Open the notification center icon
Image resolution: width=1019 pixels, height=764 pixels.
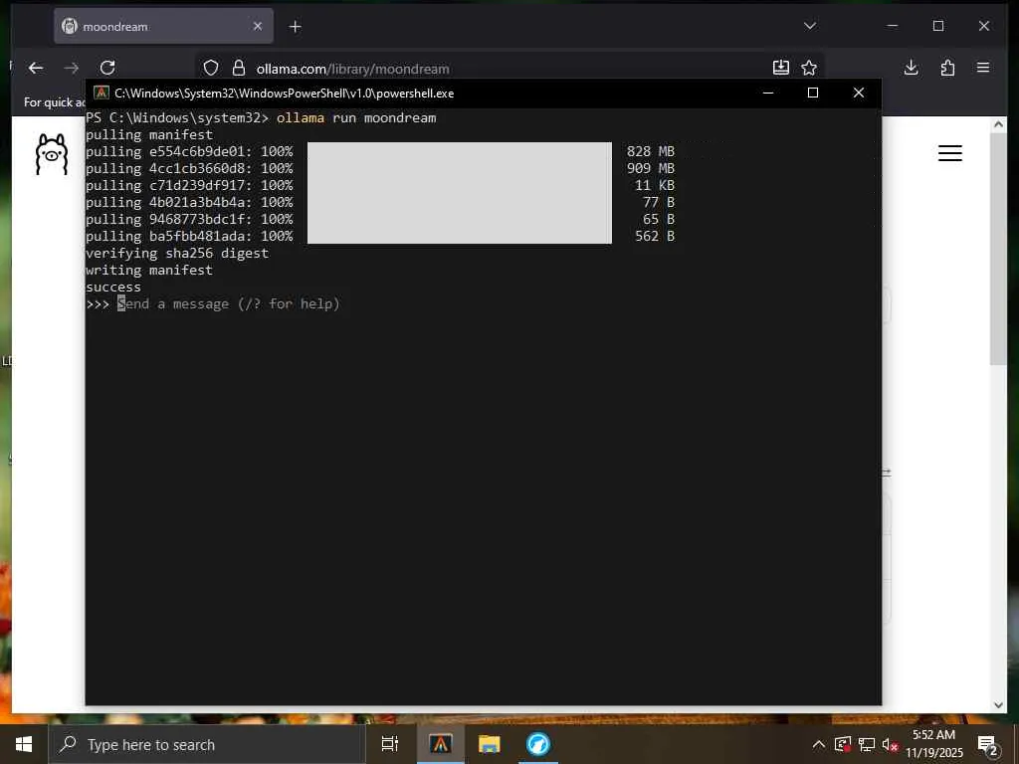click(x=987, y=745)
